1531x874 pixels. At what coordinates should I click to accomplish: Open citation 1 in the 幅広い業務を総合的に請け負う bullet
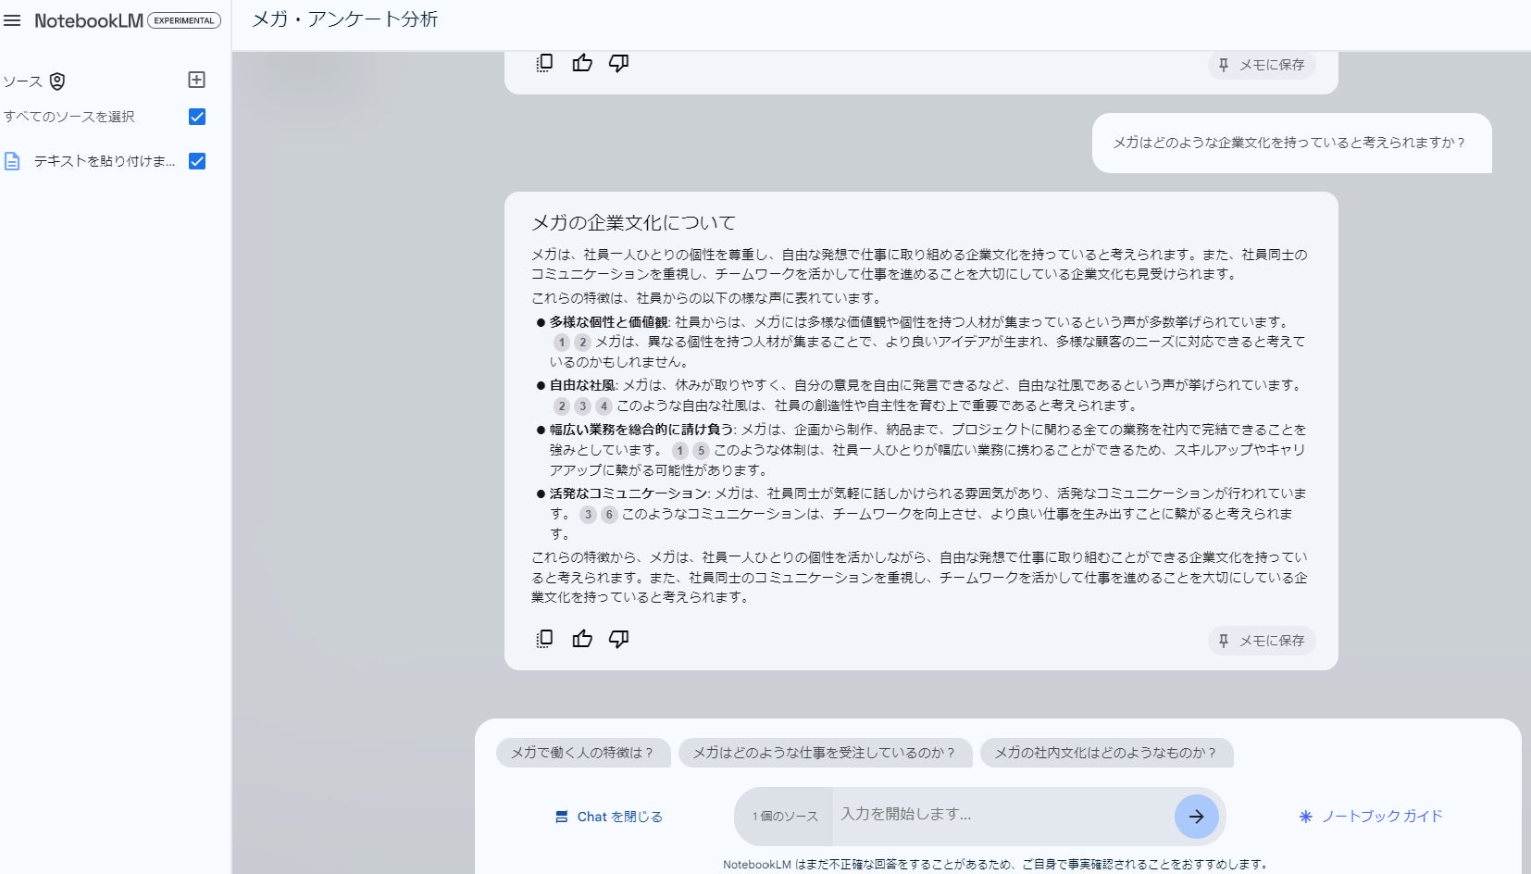pos(680,451)
